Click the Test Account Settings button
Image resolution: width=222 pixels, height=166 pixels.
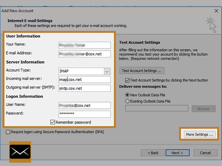tap(142, 70)
